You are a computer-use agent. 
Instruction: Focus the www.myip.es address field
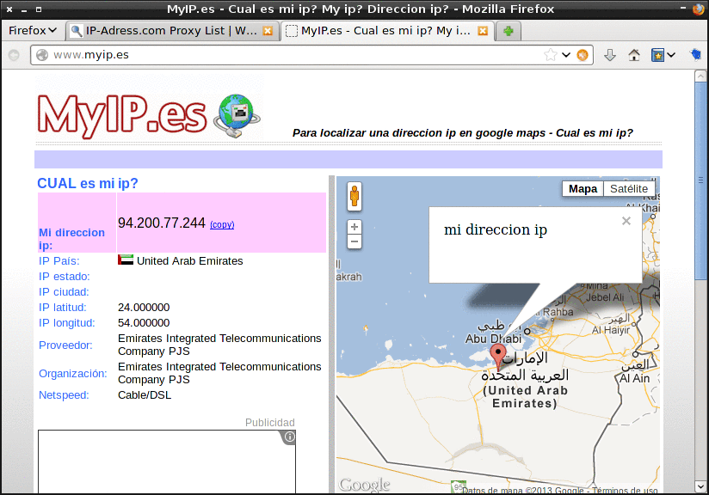(x=289, y=55)
